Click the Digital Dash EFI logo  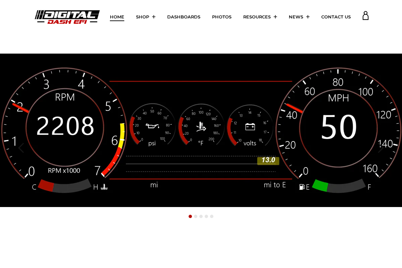pyautogui.click(x=67, y=17)
